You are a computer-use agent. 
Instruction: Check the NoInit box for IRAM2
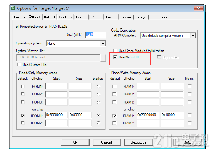pyautogui.click(x=190, y=123)
